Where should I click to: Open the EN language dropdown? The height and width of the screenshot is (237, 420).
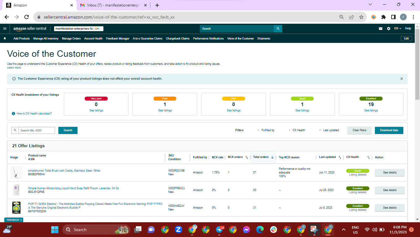pos(397,29)
